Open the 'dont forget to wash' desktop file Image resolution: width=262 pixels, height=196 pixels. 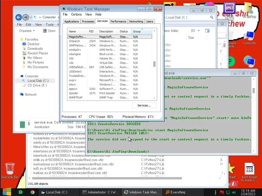(249, 172)
